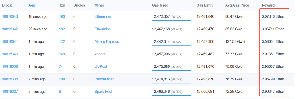Screen dimensions: 296x99
Task: Select the 74 transactions link
Action: click(x=61, y=67)
